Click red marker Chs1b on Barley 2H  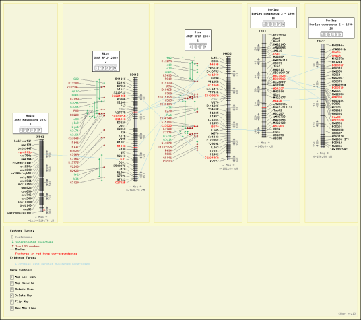tap(336, 53)
